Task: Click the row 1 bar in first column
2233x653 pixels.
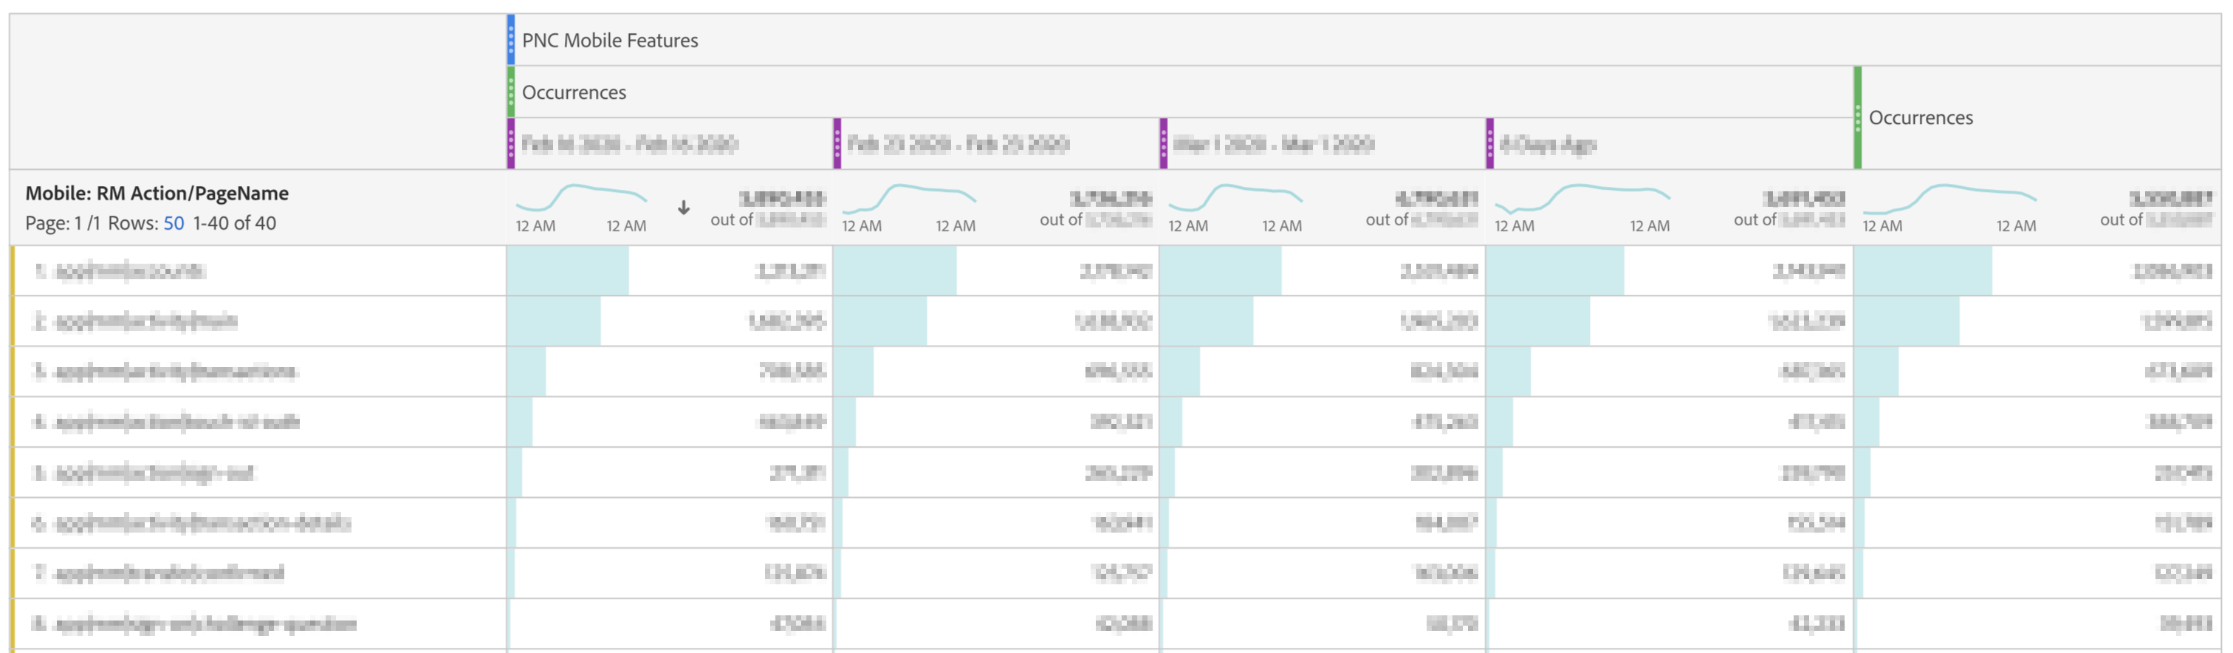Action: pyautogui.click(x=568, y=270)
